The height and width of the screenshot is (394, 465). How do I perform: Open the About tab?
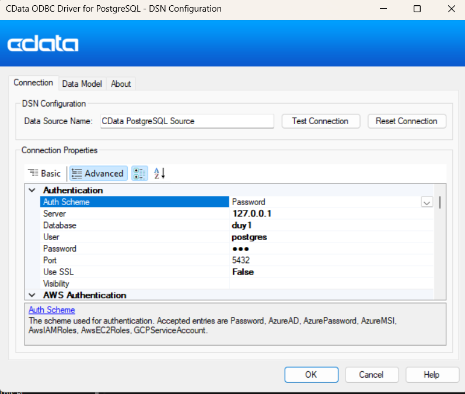(121, 84)
